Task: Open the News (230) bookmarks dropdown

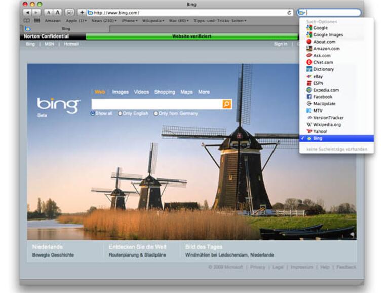Action: (x=104, y=21)
